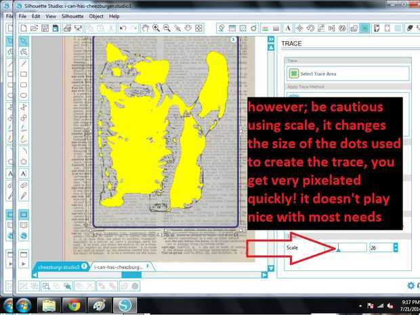Open the Text Style panel icon
Viewport: 420px width, 315px height.
(x=288, y=28)
